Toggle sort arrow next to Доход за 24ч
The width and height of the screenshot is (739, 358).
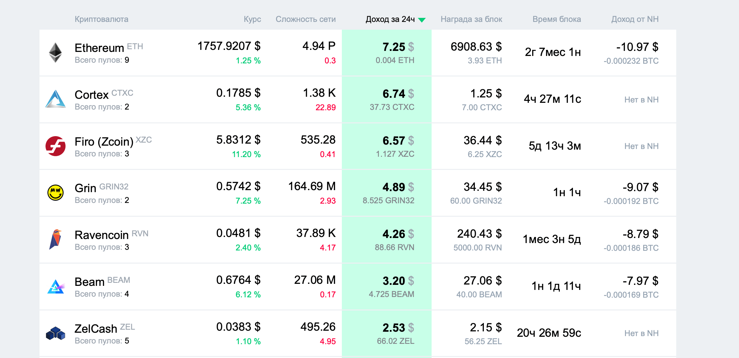(x=422, y=20)
